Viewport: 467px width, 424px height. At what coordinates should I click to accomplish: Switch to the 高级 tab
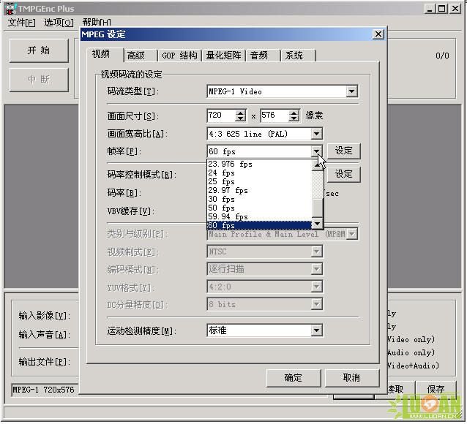(x=141, y=56)
